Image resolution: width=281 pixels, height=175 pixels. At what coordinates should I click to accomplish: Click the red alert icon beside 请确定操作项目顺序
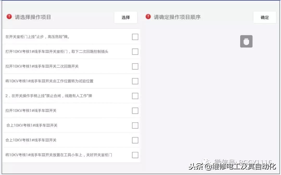pos(148,16)
